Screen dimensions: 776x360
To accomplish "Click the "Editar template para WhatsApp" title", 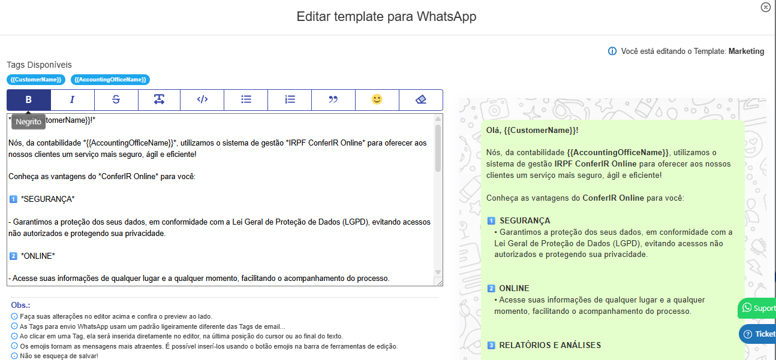I will [387, 17].
